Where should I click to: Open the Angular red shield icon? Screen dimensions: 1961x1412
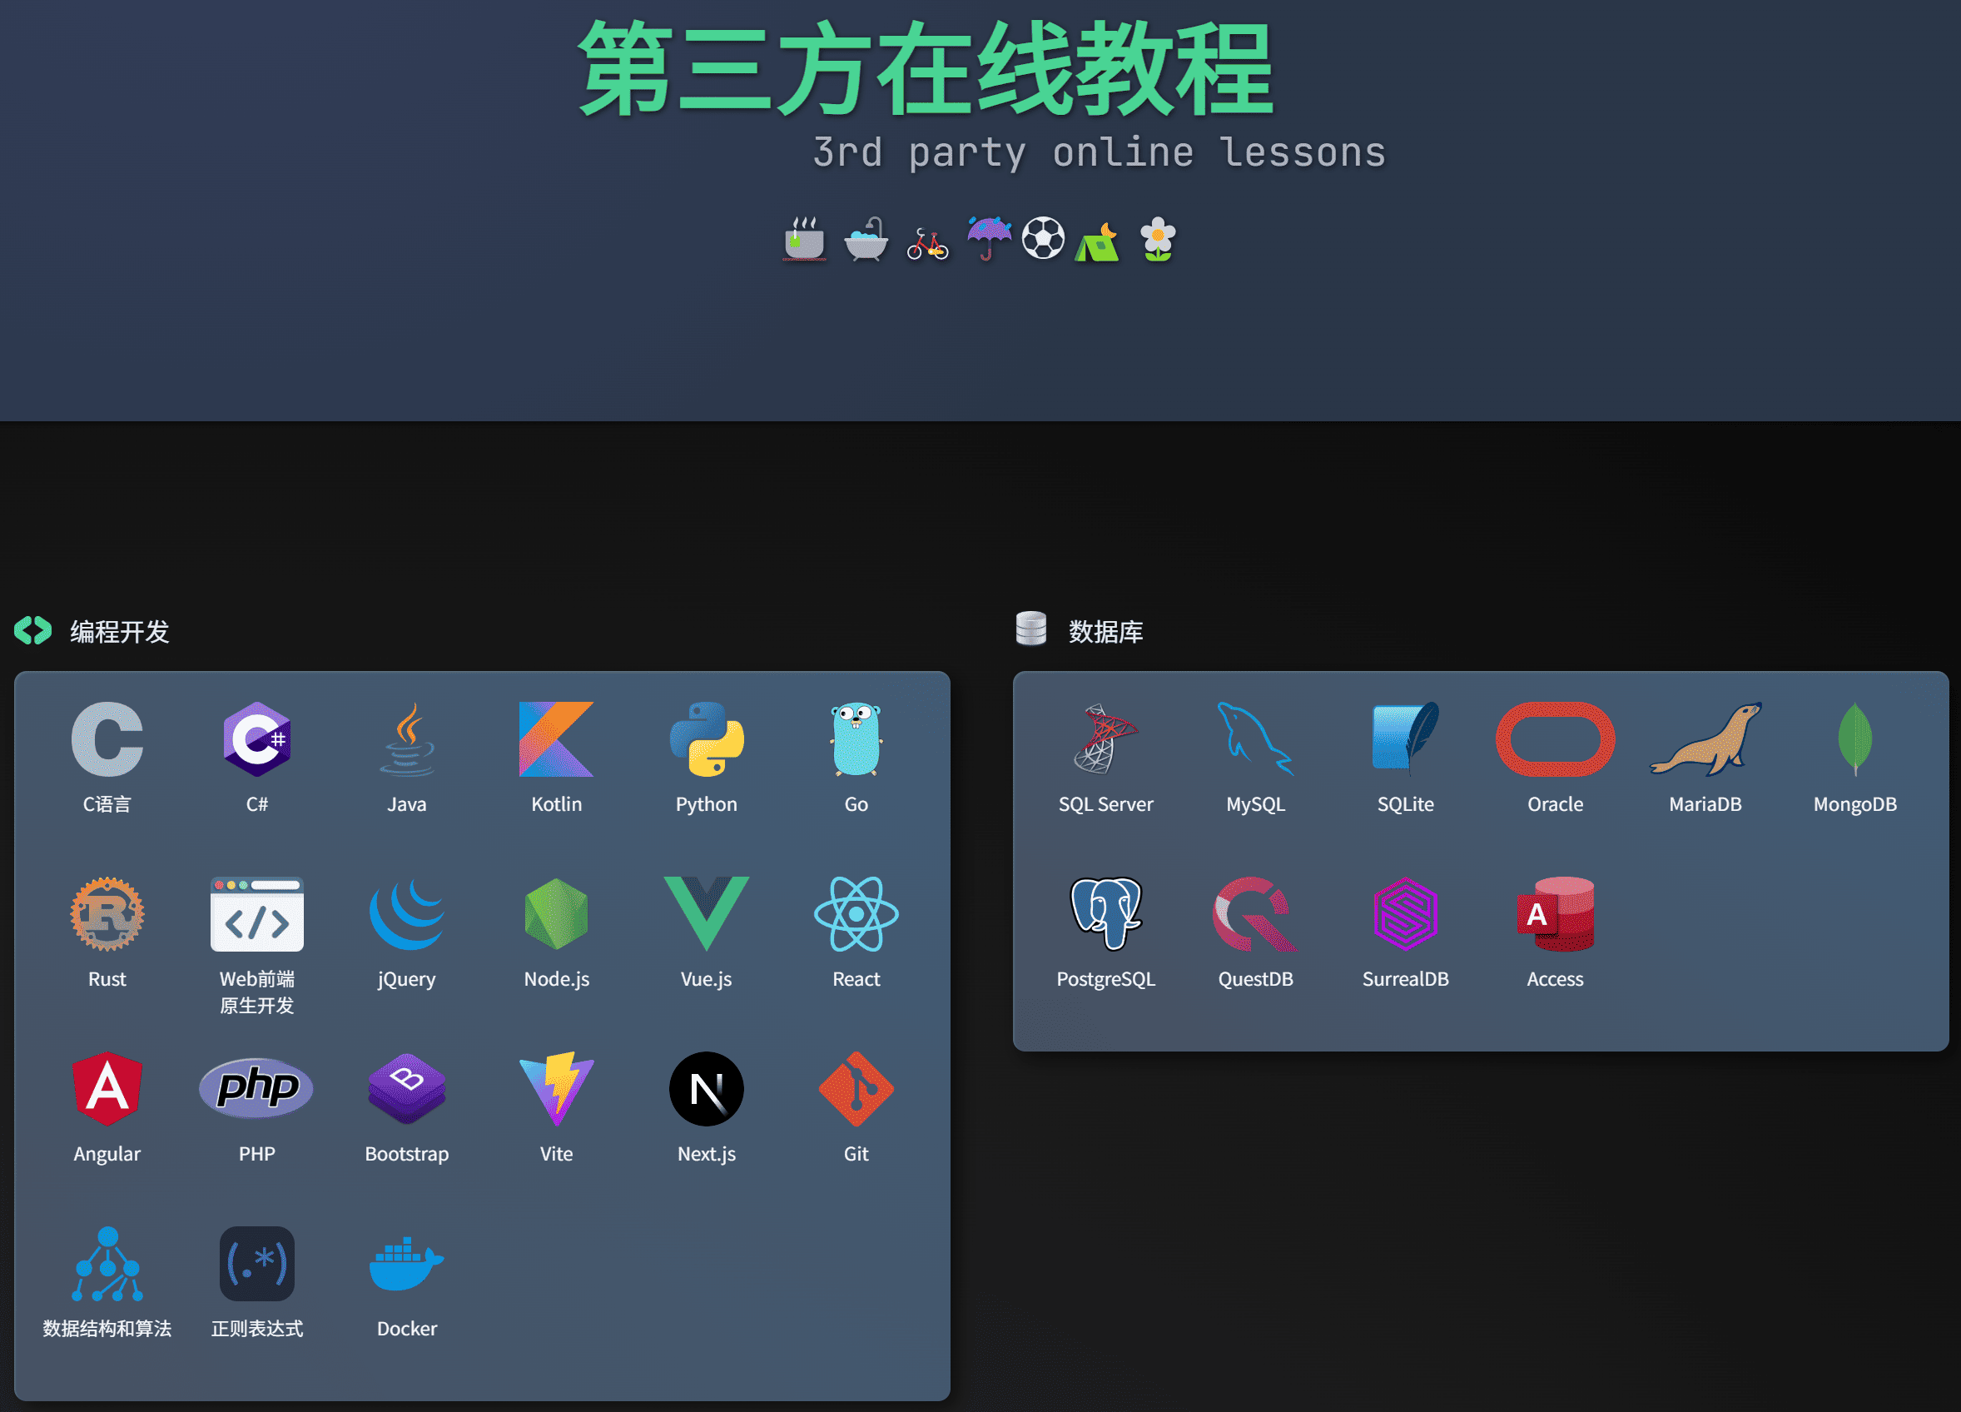click(107, 1089)
